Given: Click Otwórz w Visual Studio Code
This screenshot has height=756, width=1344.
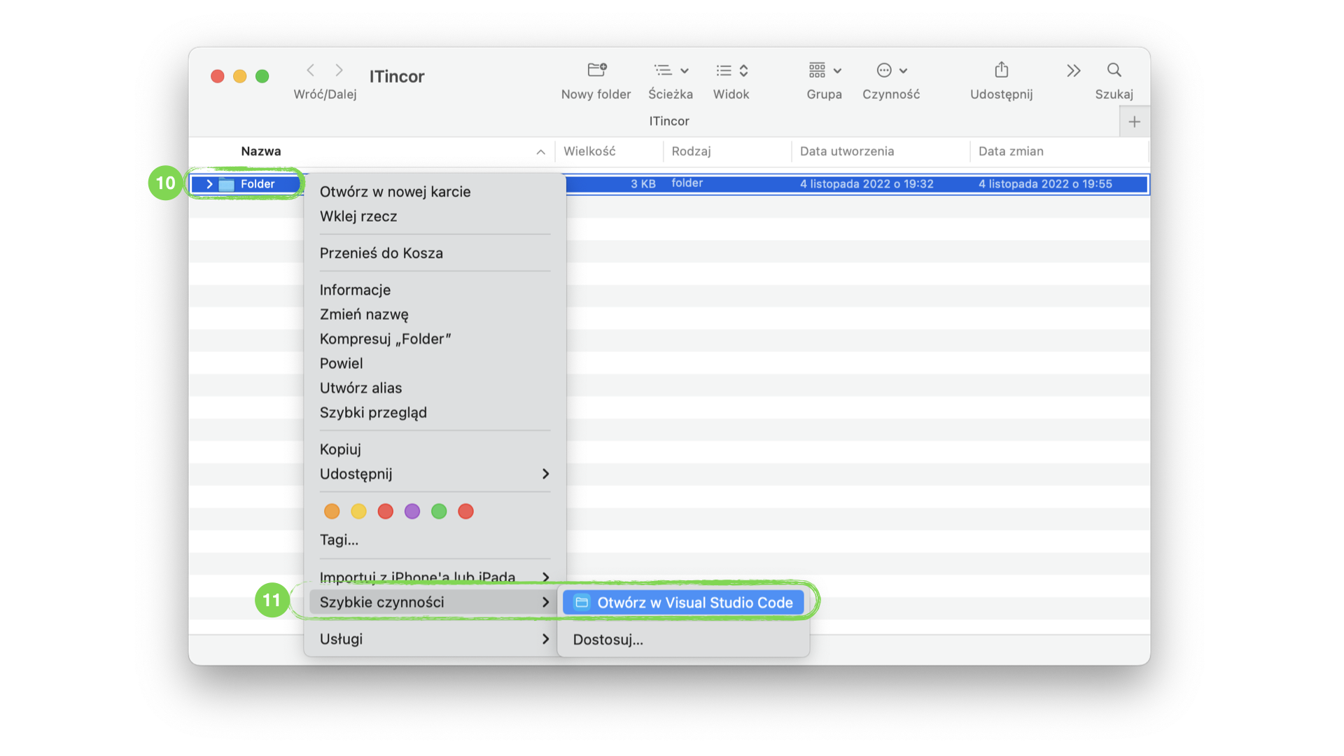Looking at the screenshot, I should [684, 602].
